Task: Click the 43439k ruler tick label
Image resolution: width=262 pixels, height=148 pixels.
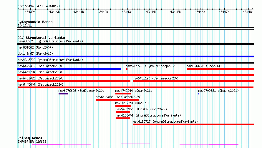Action: pyautogui.click(x=30, y=12)
